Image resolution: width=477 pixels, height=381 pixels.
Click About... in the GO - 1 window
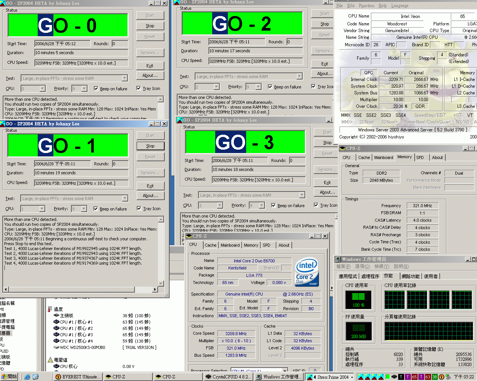click(150, 196)
